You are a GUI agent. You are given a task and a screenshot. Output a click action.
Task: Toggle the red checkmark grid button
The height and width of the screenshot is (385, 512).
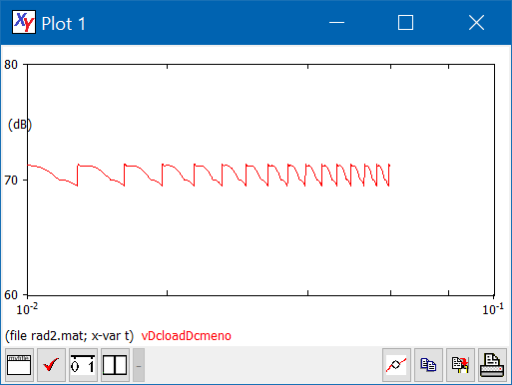(51, 365)
